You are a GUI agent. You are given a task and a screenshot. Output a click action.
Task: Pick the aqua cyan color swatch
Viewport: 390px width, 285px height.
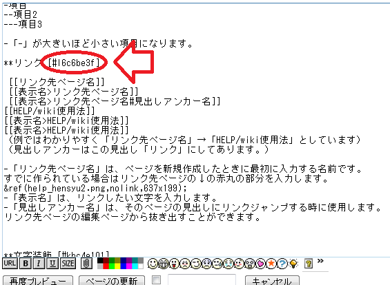135,266
